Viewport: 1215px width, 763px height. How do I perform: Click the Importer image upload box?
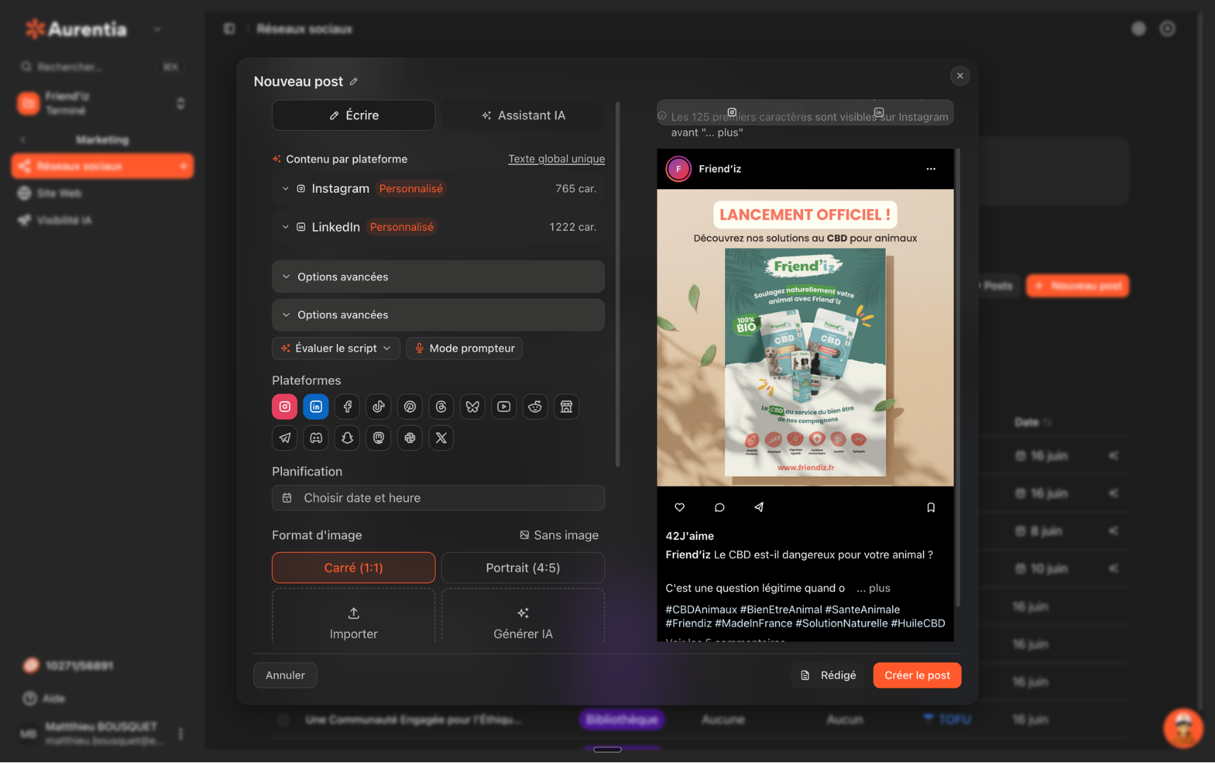click(x=354, y=616)
